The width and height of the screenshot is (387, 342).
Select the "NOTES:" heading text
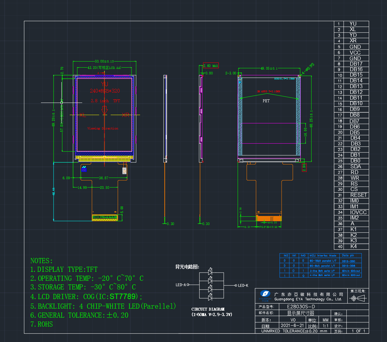pyautogui.click(x=42, y=261)
